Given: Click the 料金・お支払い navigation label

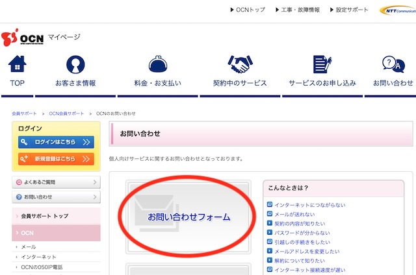Looking at the screenshot, I should click(x=157, y=83).
